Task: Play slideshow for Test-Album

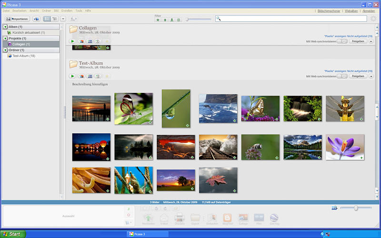Action: tap(72, 76)
